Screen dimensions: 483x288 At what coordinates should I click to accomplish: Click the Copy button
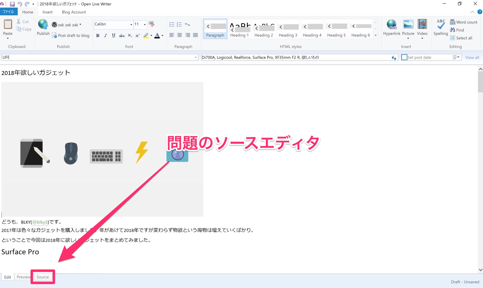[x=24, y=29]
